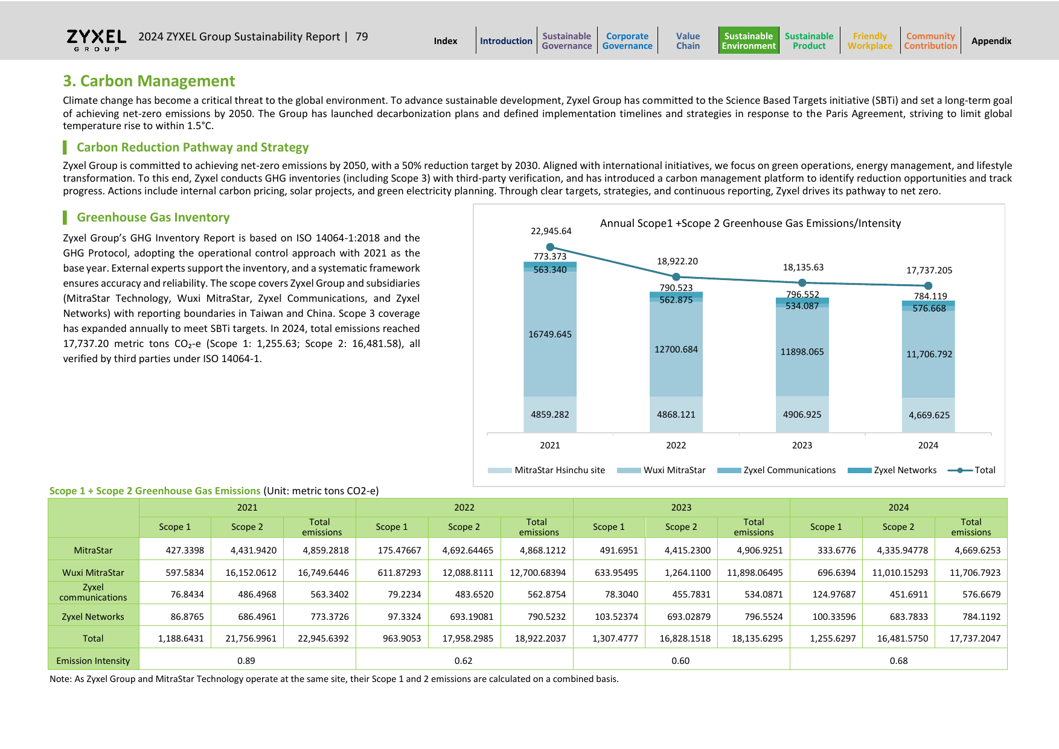This screenshot has height=749, width=1059.
Task: Click the 22,945.64 chart total label
Action: [551, 231]
